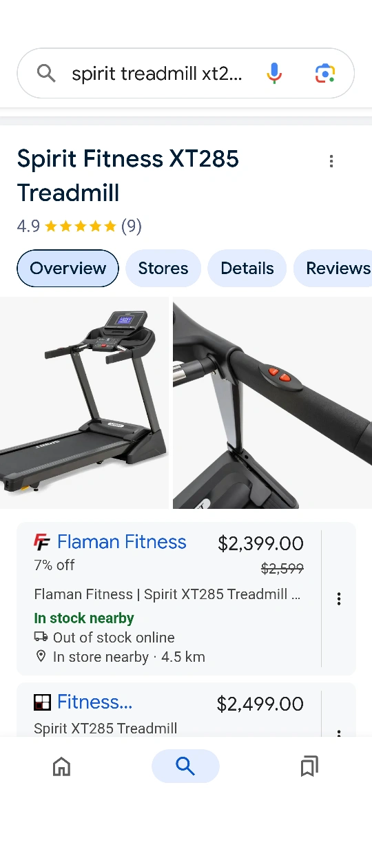The width and height of the screenshot is (372, 847).
Task: Open product options three-dot menu beside the title
Action: 331,161
